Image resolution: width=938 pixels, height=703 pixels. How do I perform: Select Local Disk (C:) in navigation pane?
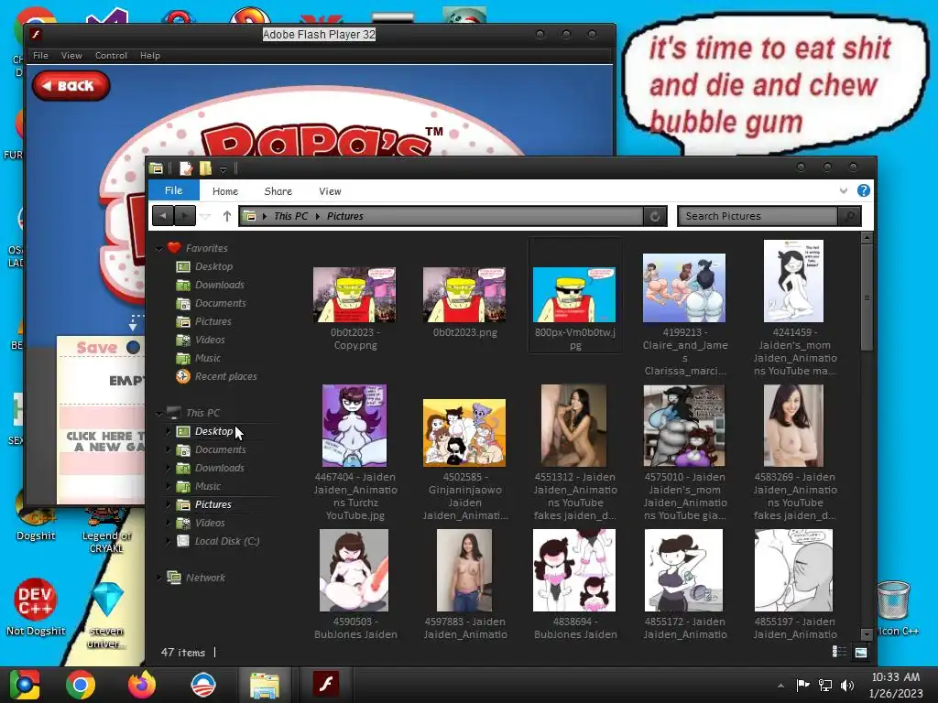pyautogui.click(x=227, y=541)
